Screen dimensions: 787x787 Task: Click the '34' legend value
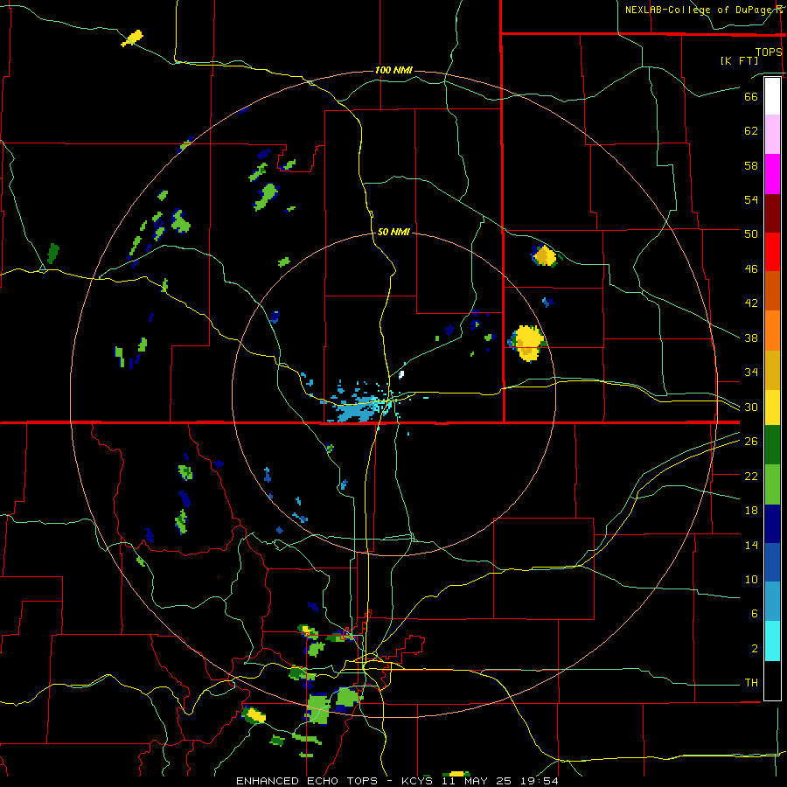tap(751, 373)
